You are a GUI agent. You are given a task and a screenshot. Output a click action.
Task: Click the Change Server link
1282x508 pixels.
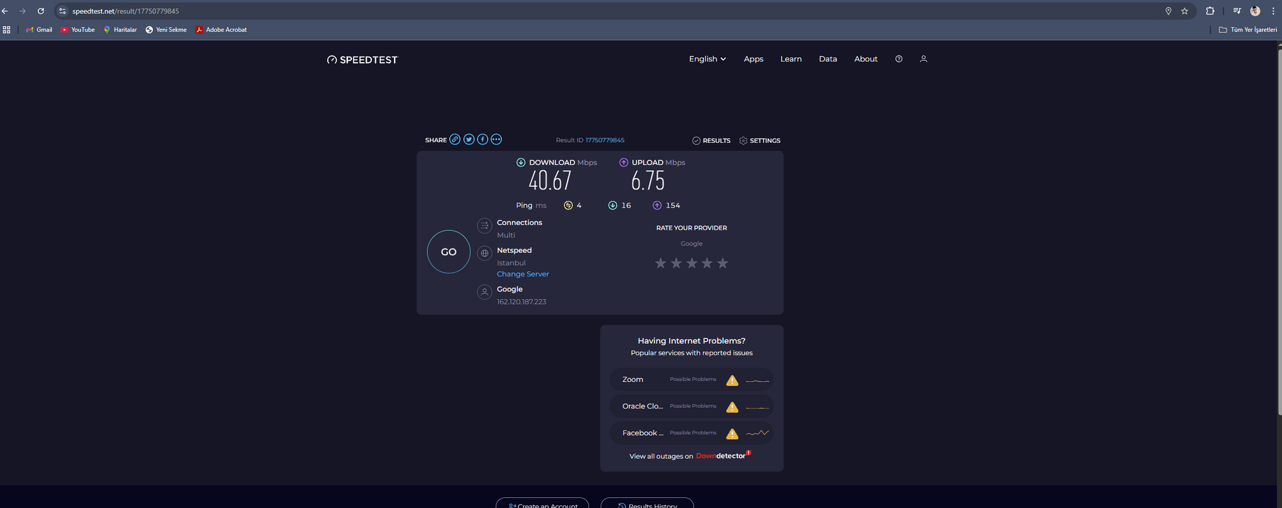(x=523, y=274)
